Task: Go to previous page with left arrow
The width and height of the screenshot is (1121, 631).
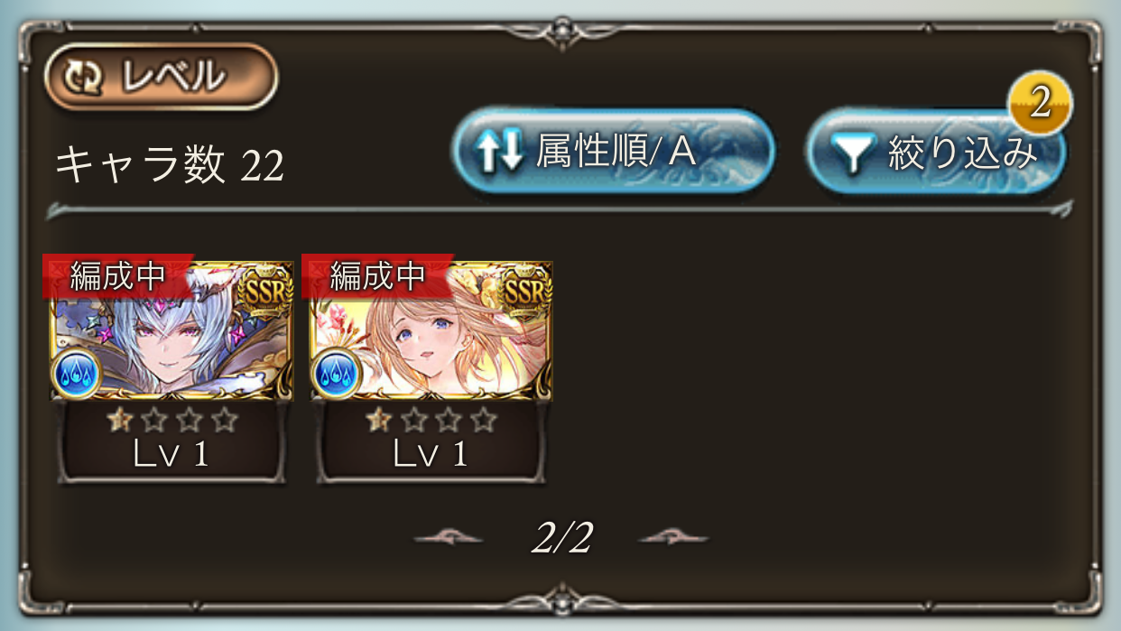Action: (449, 539)
